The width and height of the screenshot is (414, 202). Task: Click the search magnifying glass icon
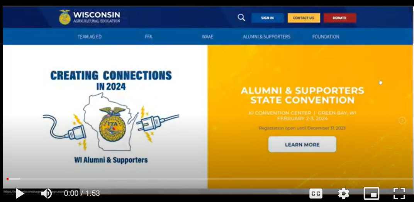pyautogui.click(x=241, y=18)
